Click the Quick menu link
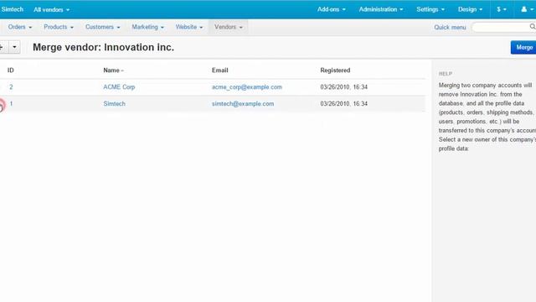This screenshot has height=302, width=536. (x=450, y=27)
